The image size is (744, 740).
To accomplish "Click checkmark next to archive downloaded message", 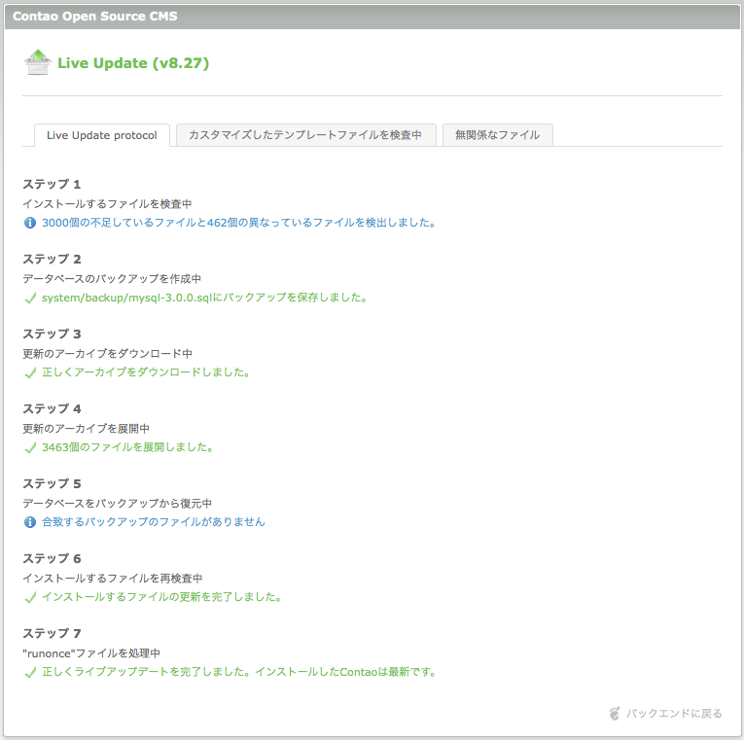I will click(30, 372).
